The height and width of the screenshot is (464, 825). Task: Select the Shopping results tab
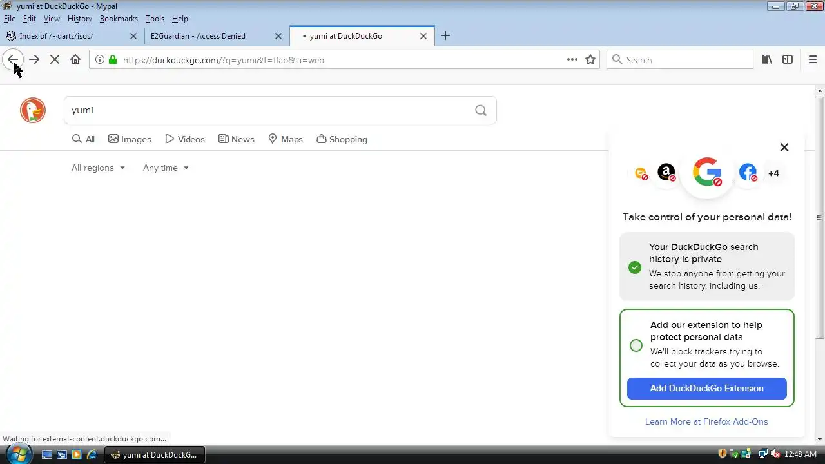tap(342, 139)
